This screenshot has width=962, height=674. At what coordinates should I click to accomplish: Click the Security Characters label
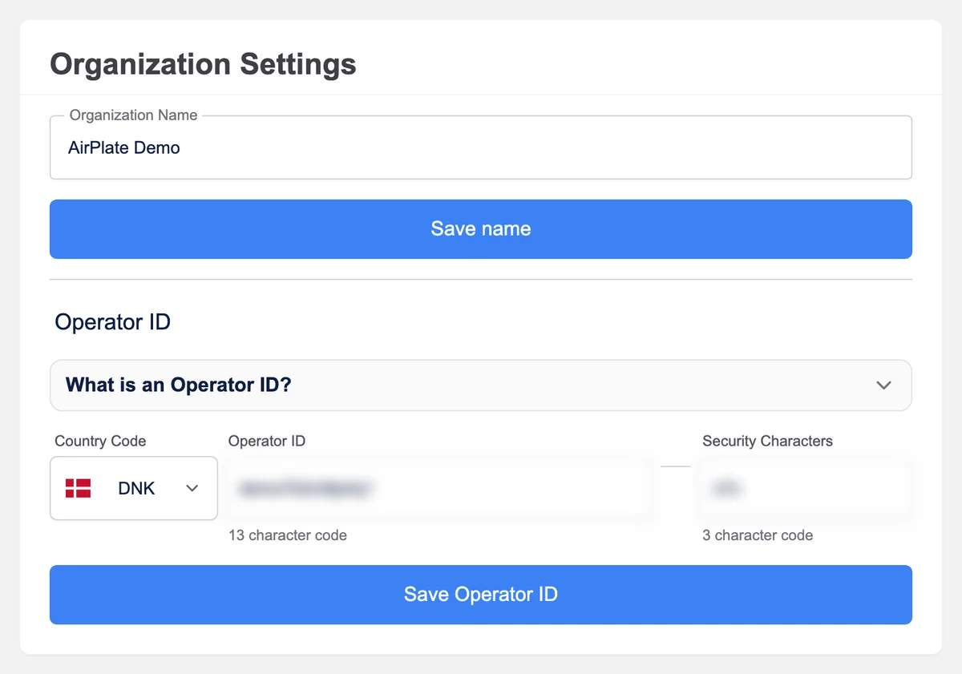click(767, 441)
